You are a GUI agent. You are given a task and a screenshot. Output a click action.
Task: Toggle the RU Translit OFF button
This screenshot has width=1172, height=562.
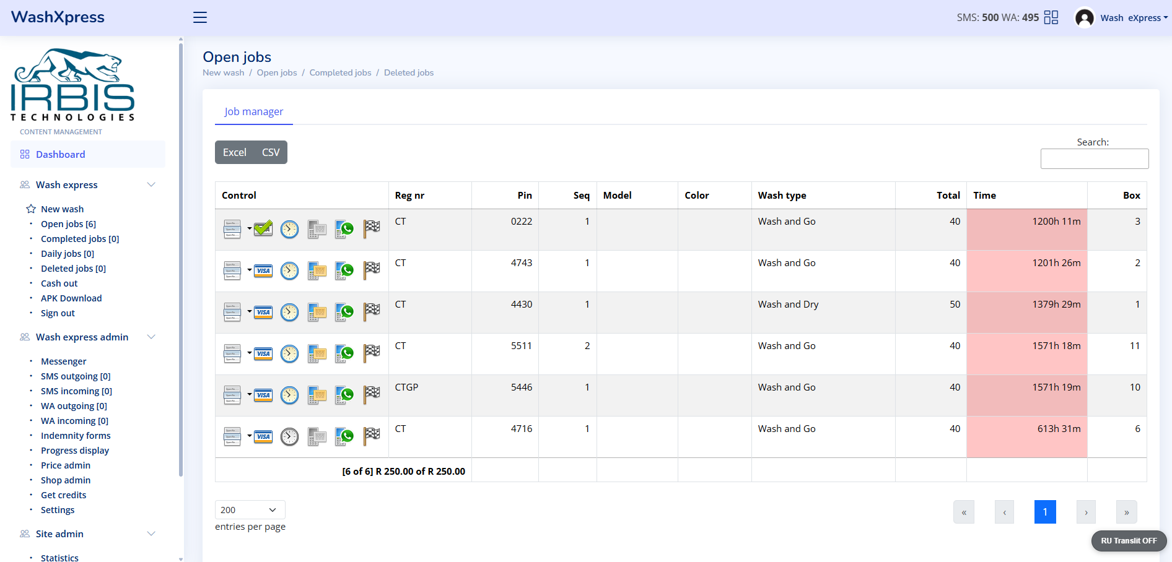point(1129,540)
